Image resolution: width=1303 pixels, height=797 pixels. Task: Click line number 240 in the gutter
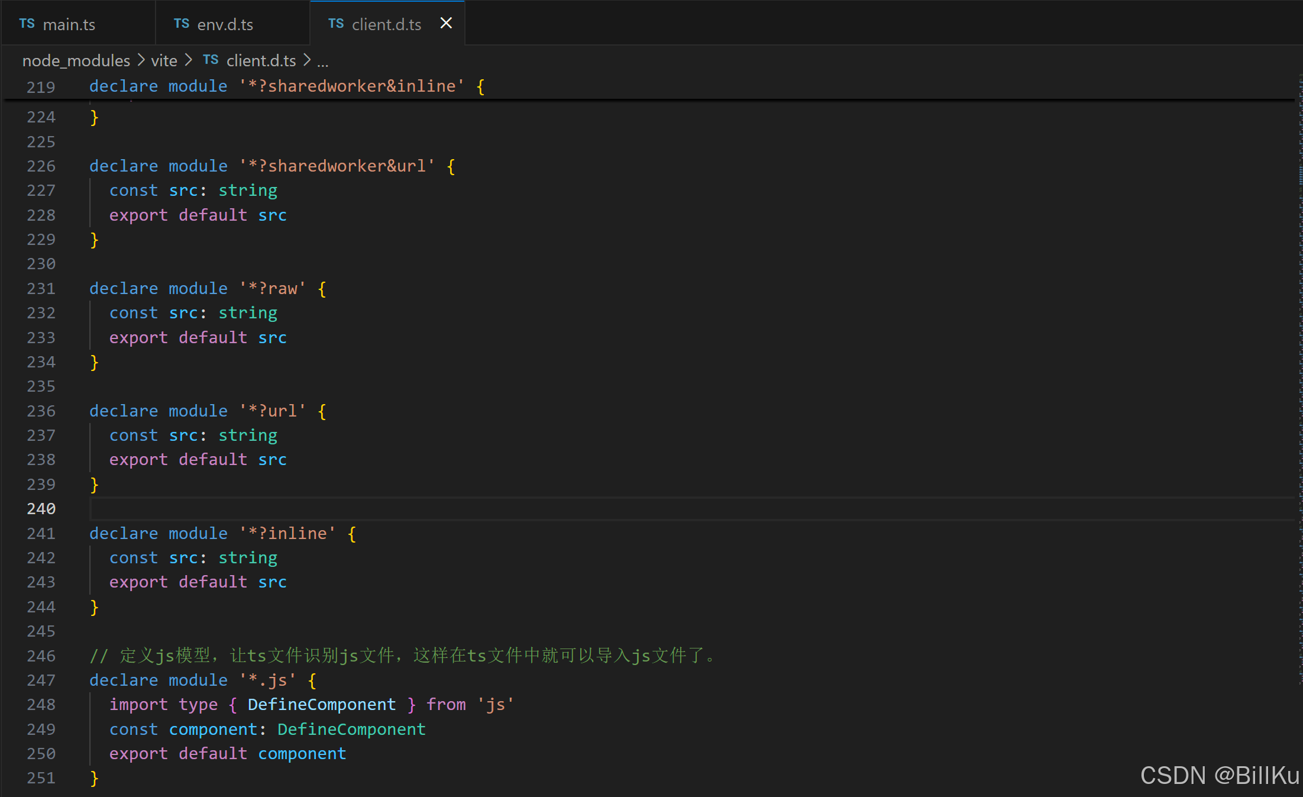point(41,508)
